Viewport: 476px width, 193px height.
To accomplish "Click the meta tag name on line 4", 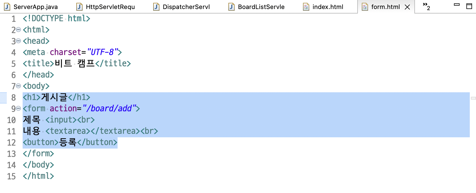I will click(x=36, y=52).
